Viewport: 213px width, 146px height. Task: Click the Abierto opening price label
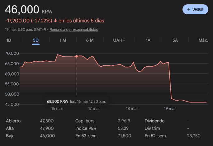coord(14,121)
